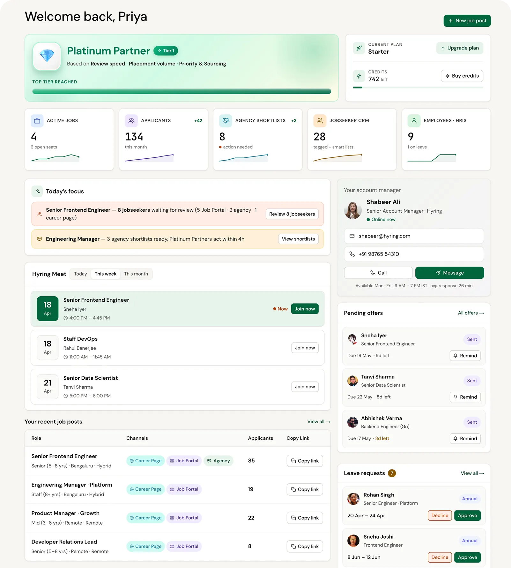This screenshot has height=568, width=511.
Task: Click the sparkle icon next to Today's focus
Action: (37, 191)
